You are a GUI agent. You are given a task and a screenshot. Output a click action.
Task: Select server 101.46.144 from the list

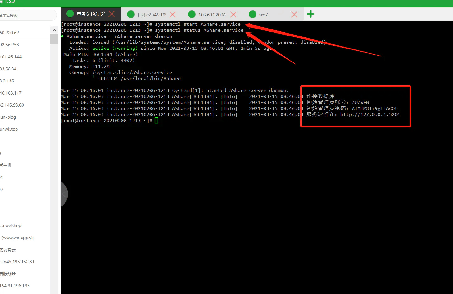tap(11, 57)
